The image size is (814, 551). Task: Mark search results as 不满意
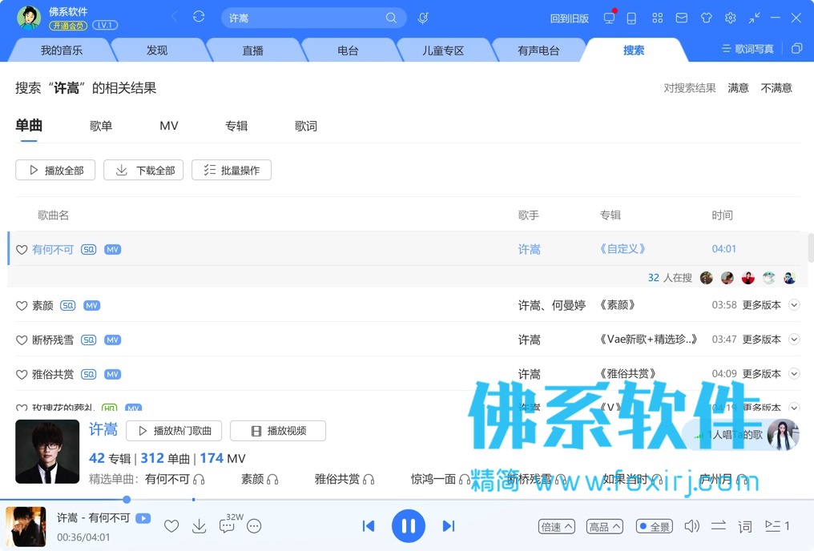point(776,87)
